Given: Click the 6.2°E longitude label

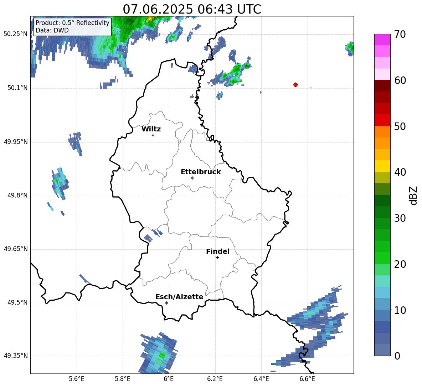Looking at the screenshot, I should coord(215,379).
